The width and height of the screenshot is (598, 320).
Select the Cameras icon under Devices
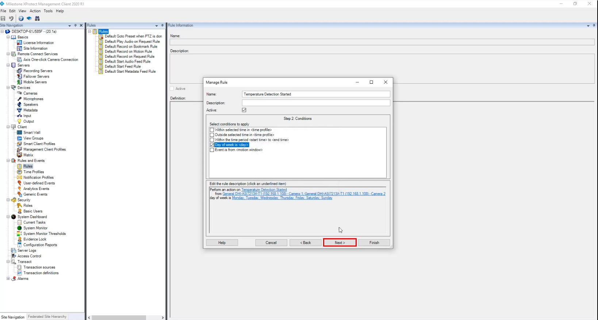(20, 93)
